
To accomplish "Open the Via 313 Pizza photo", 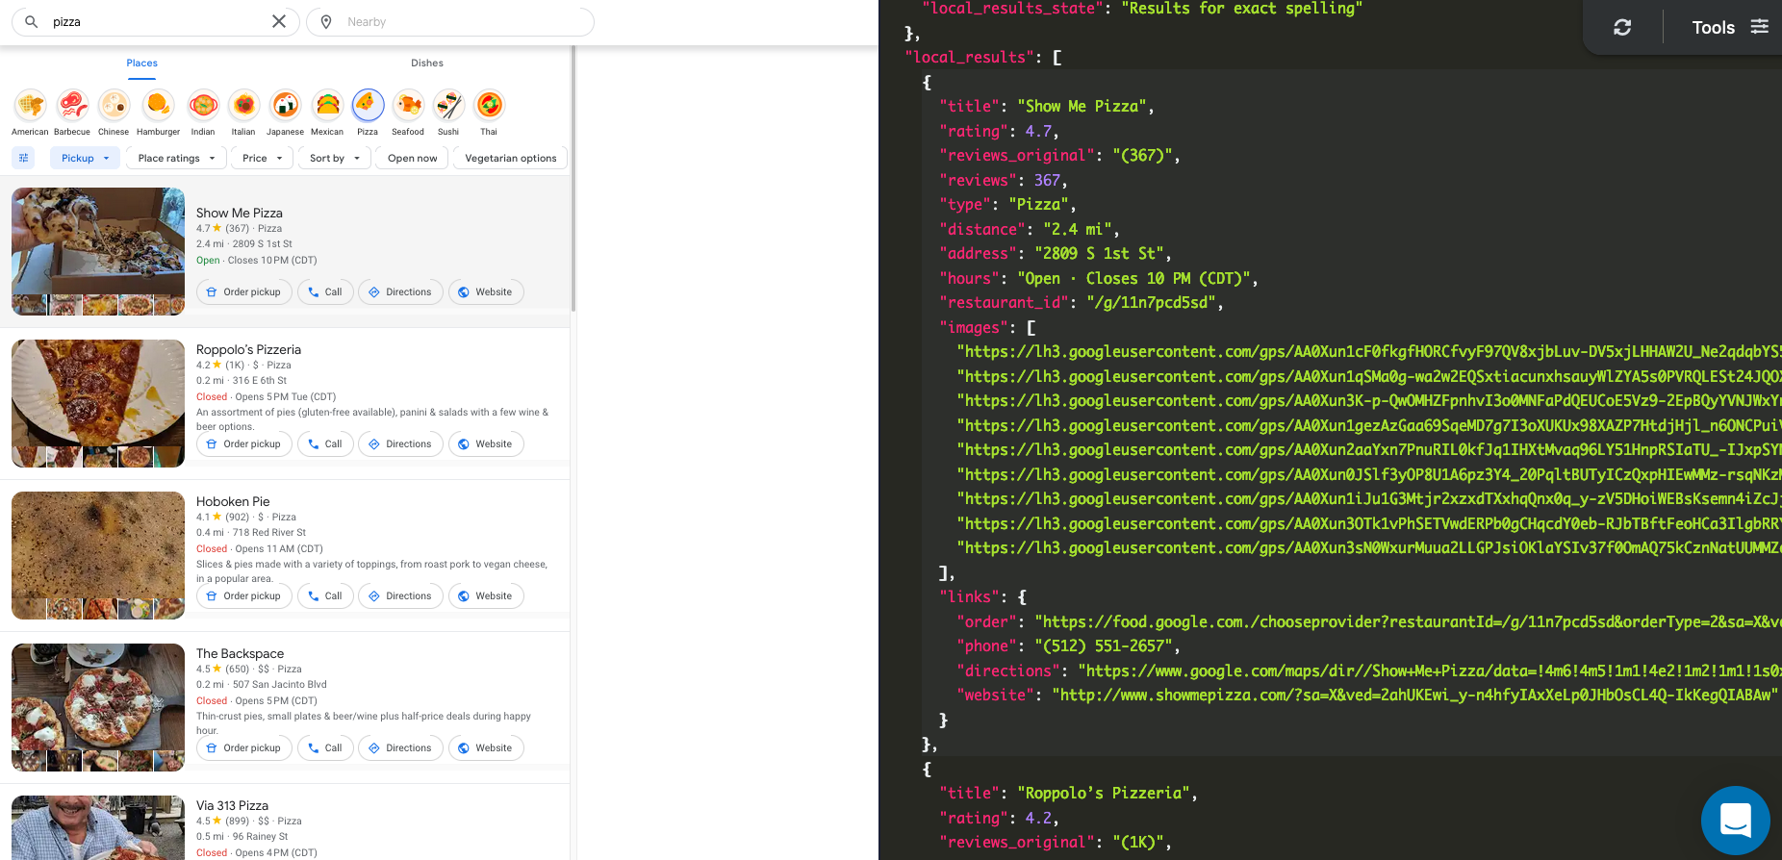I will [x=98, y=827].
